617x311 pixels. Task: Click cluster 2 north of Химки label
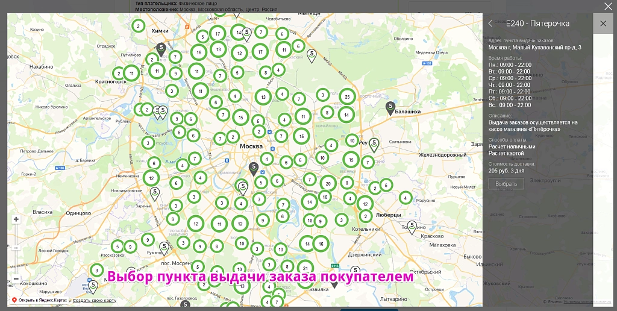click(138, 27)
